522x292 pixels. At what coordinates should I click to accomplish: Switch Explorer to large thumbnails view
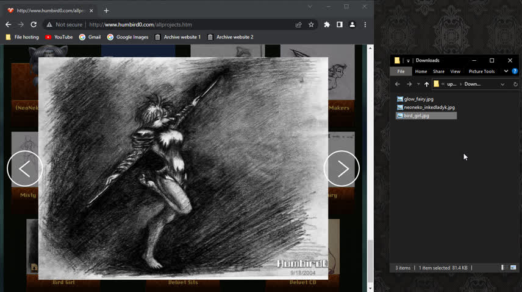pyautogui.click(x=513, y=268)
